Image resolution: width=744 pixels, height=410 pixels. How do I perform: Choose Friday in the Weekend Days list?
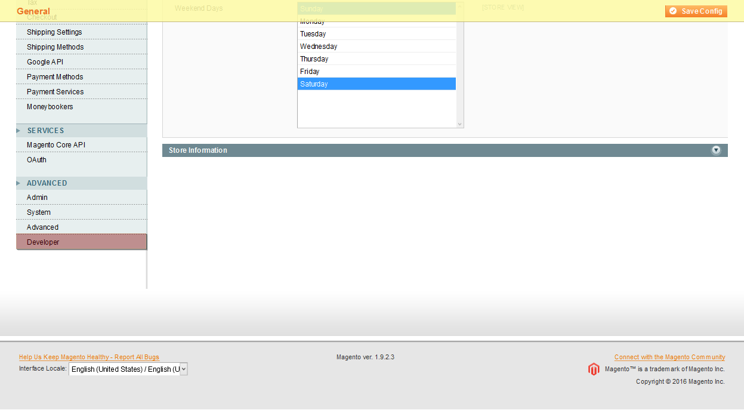click(376, 72)
